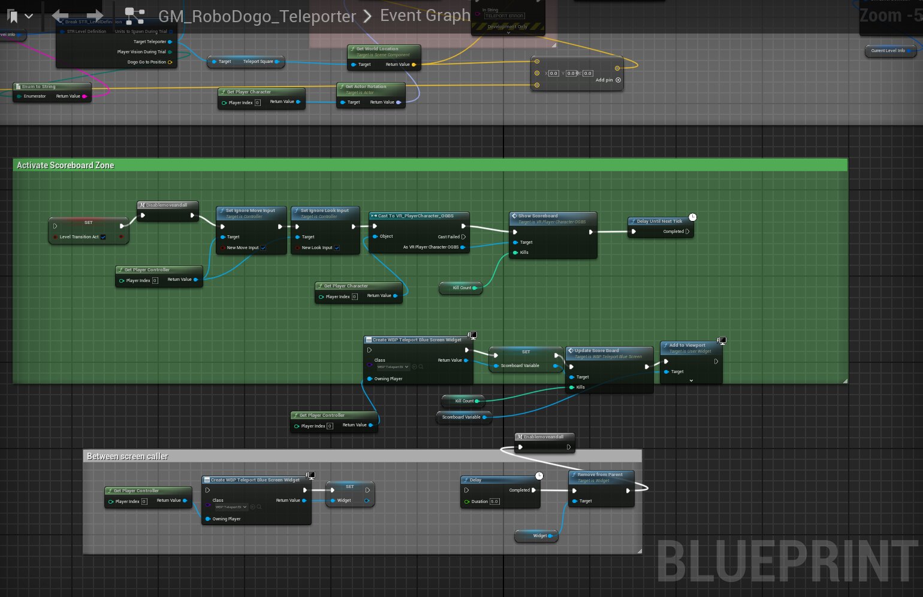
Task: Click the Get Actor Rotation function icon
Action: [x=342, y=86]
